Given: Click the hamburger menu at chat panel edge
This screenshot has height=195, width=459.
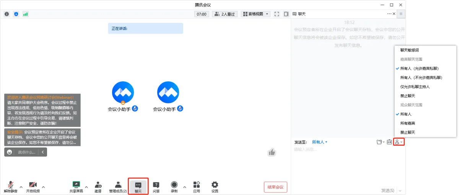Looking at the screenshot, I should 401,14.
